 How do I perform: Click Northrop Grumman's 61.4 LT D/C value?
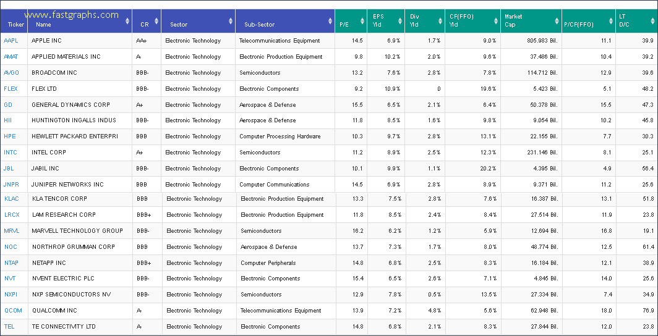click(x=648, y=247)
